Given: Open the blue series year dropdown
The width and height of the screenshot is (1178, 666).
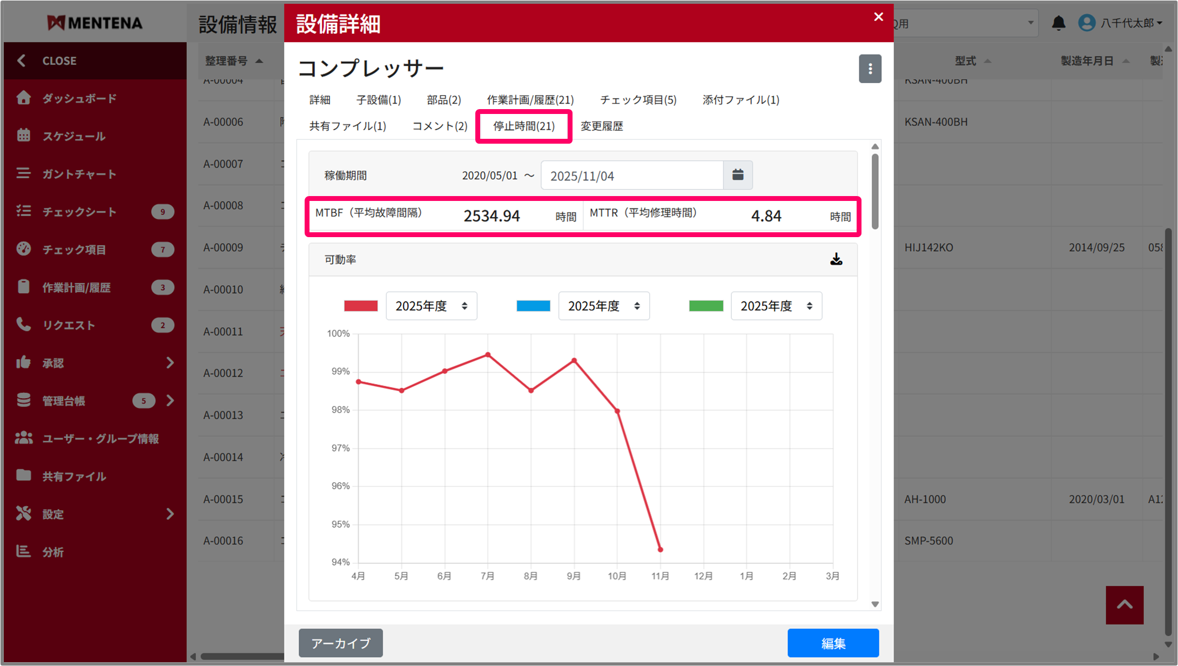Looking at the screenshot, I should (603, 306).
